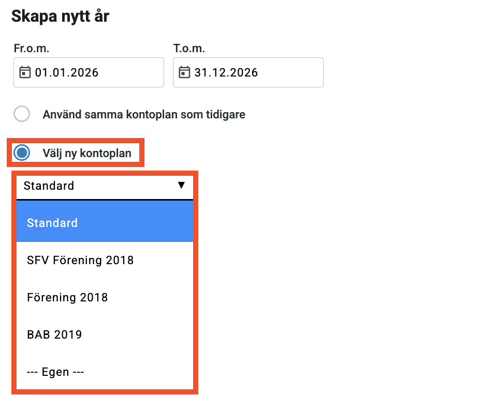Click the "Skapa nytt år" heading
The height and width of the screenshot is (396, 497).
60,16
